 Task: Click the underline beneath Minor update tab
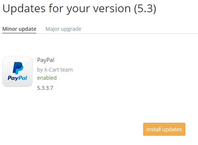[19, 33]
